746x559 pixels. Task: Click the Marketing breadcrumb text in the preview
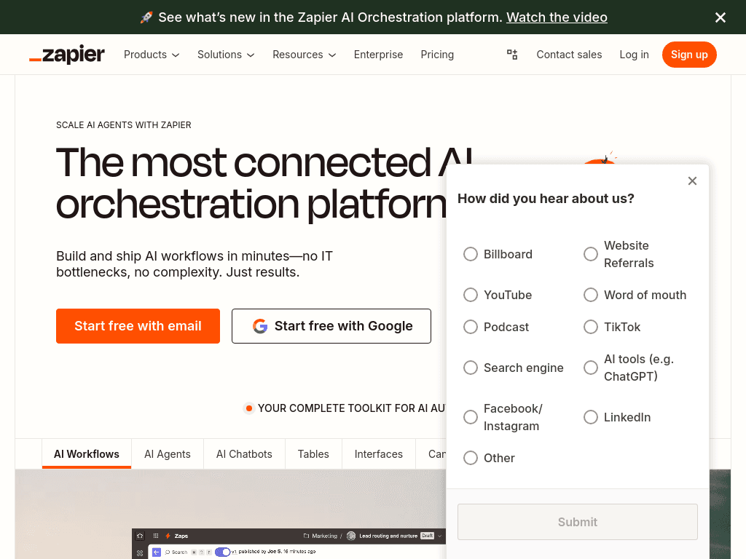tap(324, 536)
